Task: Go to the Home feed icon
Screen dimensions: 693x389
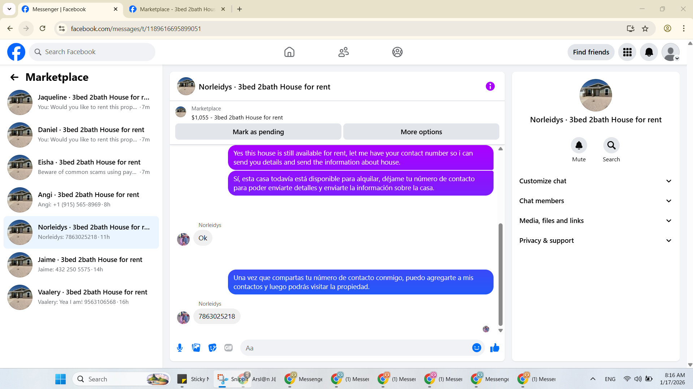Action: tap(289, 52)
